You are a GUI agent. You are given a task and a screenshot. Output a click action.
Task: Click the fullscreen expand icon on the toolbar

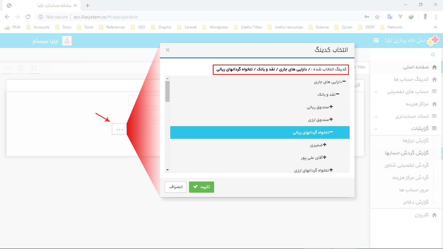(x=34, y=68)
